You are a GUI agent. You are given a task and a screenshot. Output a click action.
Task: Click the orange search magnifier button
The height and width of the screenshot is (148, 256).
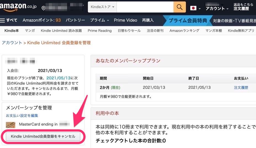(180, 7)
